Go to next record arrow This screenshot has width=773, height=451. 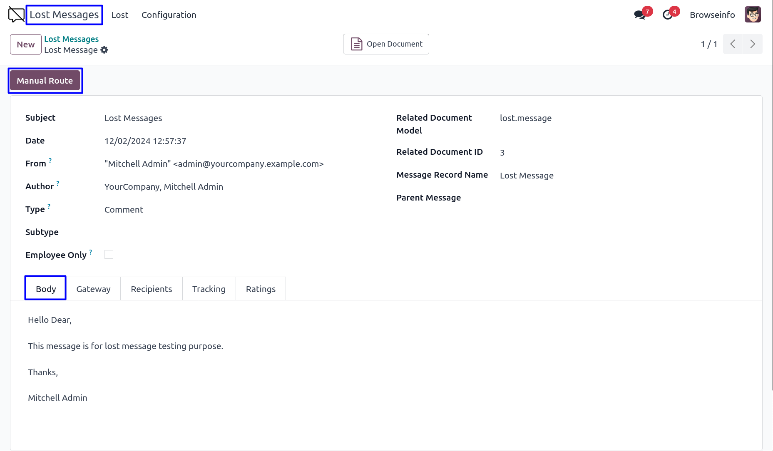(753, 44)
